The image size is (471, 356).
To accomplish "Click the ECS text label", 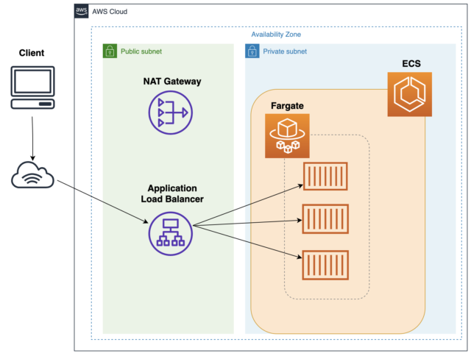I will [x=411, y=64].
